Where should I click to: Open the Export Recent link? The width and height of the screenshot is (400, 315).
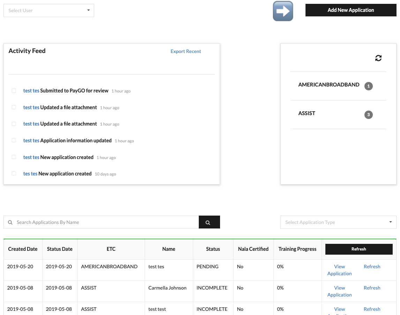click(x=186, y=51)
